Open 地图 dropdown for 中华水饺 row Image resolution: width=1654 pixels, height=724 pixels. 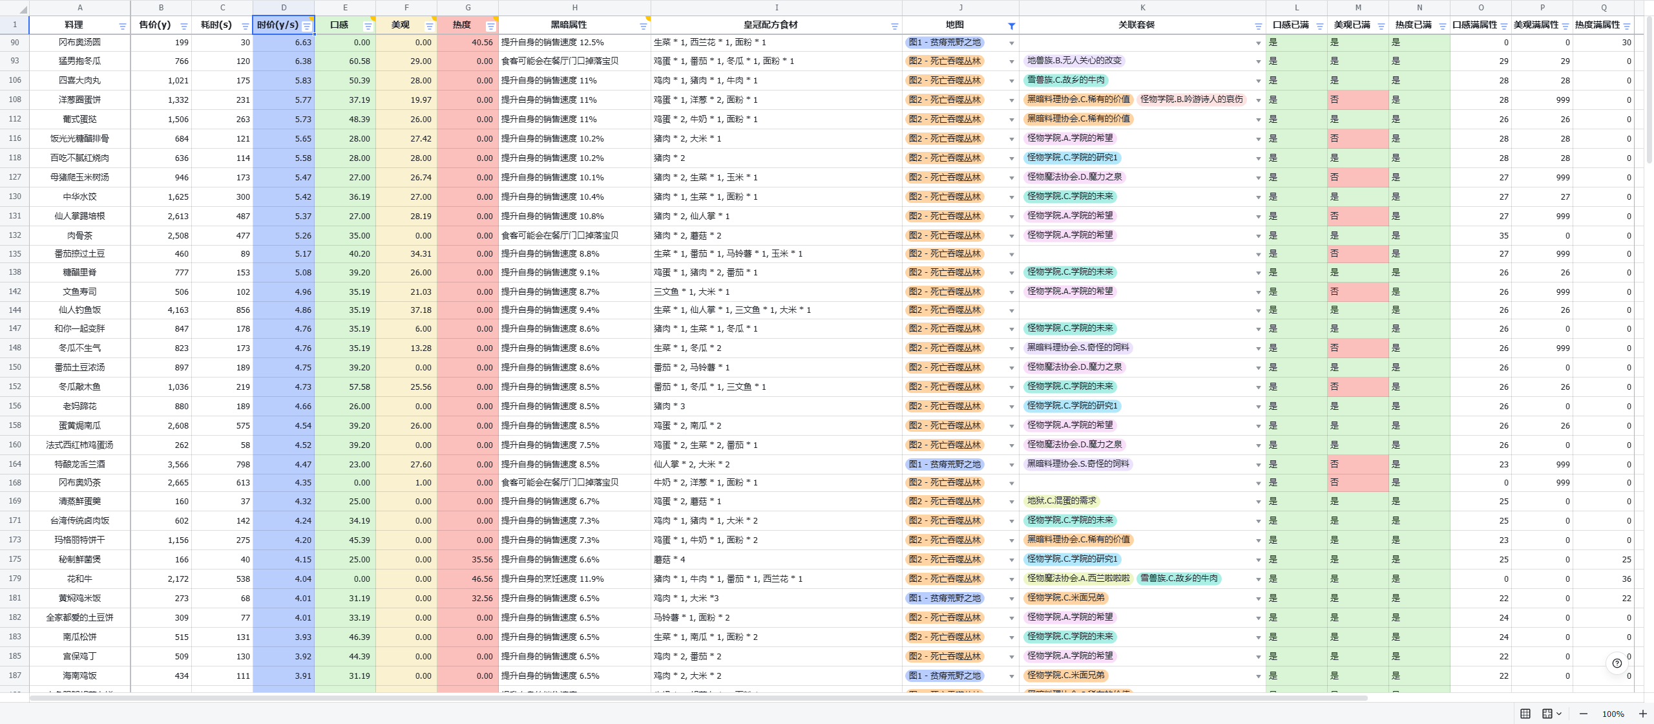(x=1012, y=198)
